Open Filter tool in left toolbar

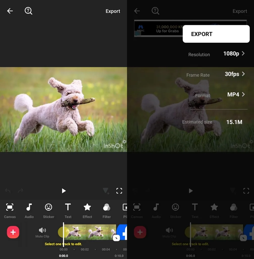[x=107, y=211]
